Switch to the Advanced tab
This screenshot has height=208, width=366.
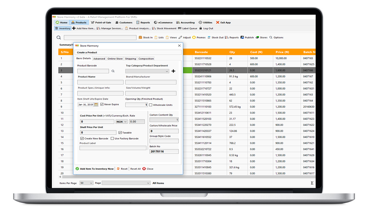pyautogui.click(x=99, y=59)
